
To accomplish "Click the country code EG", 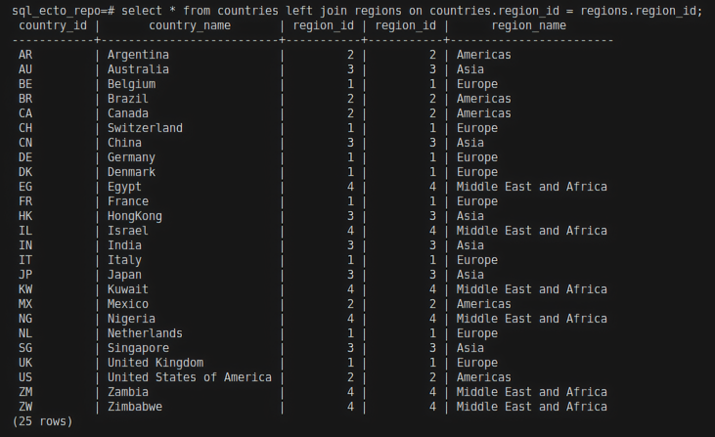I will point(25,187).
